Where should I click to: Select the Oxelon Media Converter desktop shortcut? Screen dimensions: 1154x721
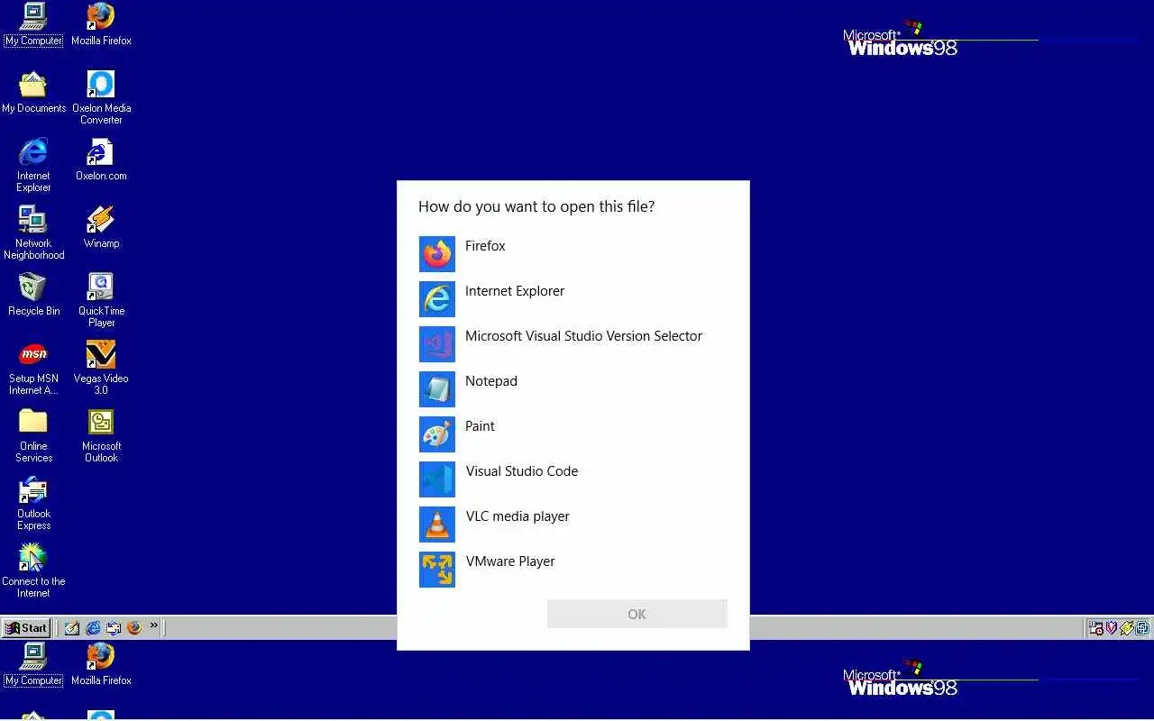coord(101,97)
